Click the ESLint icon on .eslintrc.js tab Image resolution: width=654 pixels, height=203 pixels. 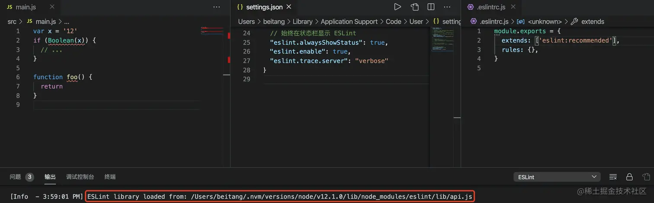470,7
